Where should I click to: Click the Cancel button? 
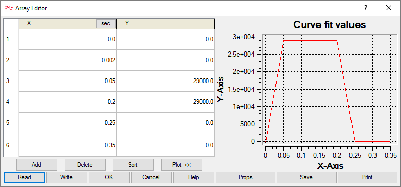[151, 177]
